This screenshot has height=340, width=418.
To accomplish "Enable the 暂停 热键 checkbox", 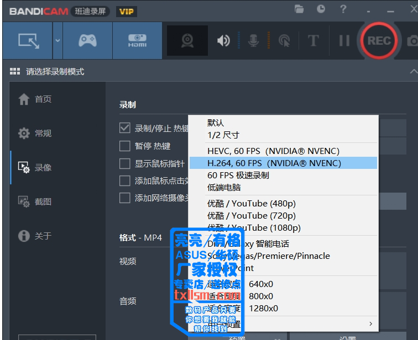I will (125, 146).
